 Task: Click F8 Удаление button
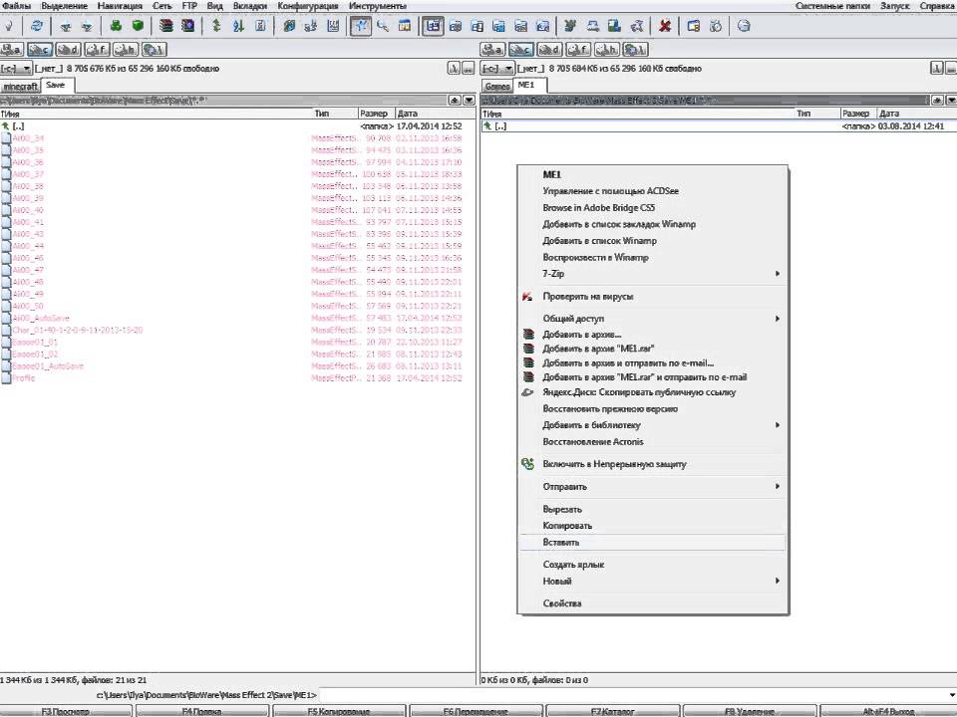pyautogui.click(x=750, y=711)
